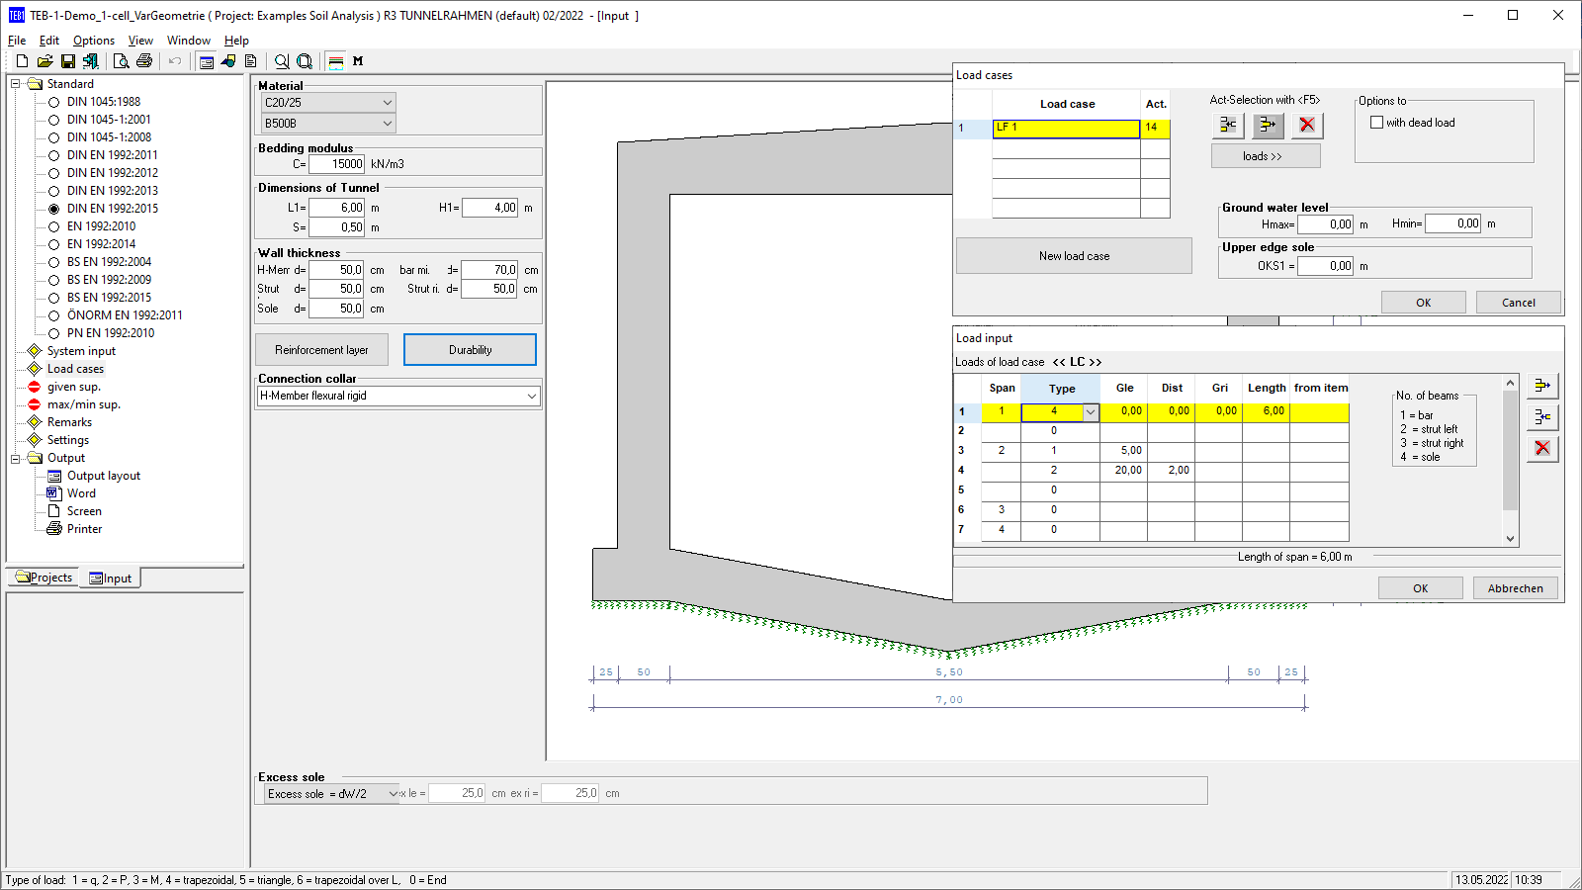Click Cancel in the Load cases dialog
Screen dimensions: 1582x890
click(1518, 303)
